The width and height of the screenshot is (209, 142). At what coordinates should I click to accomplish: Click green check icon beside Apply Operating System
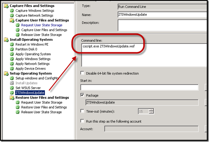pyautogui.click(x=12, y=54)
